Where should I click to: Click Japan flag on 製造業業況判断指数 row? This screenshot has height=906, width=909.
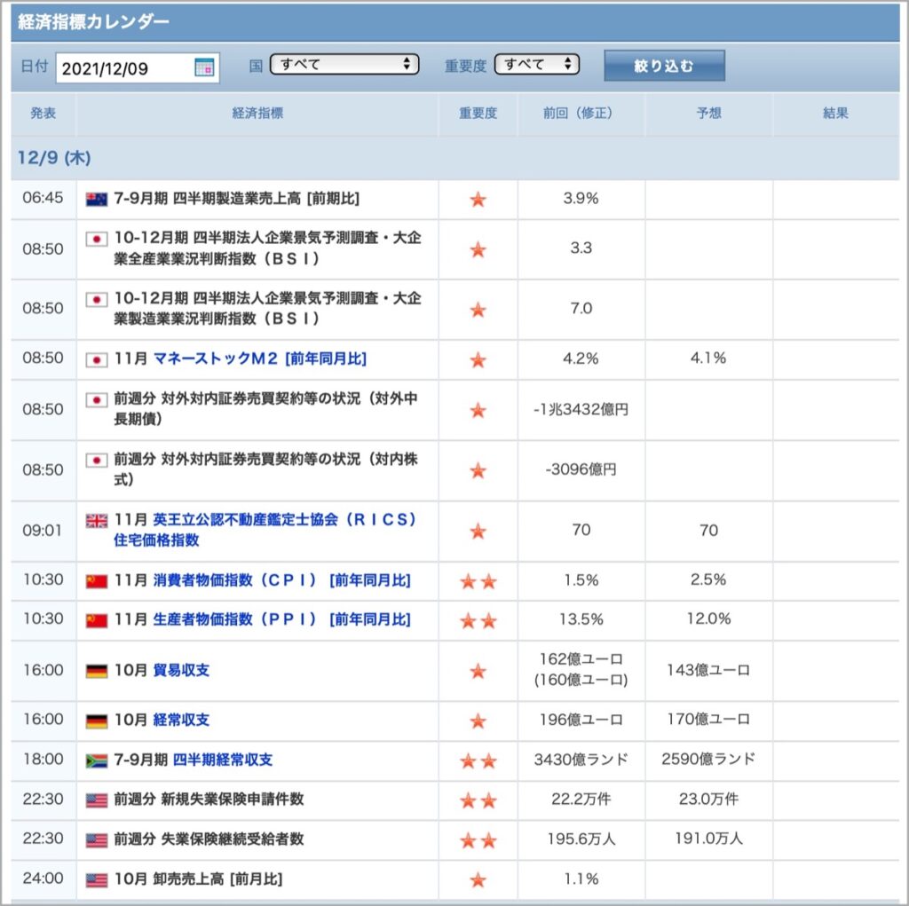96,300
